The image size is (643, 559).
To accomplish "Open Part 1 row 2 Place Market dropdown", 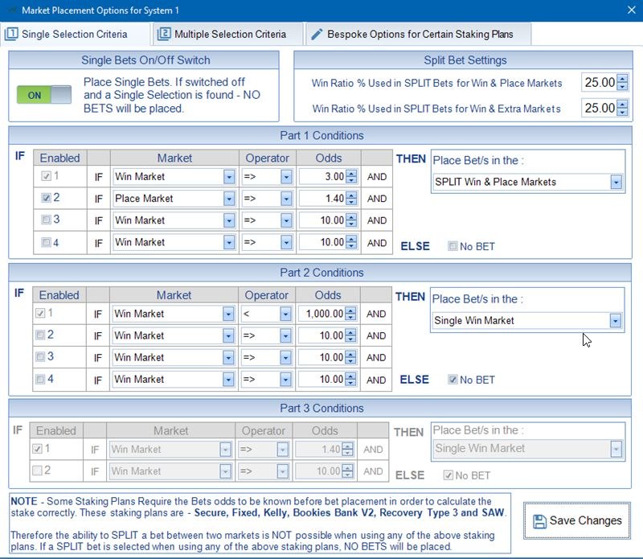I will point(229,199).
